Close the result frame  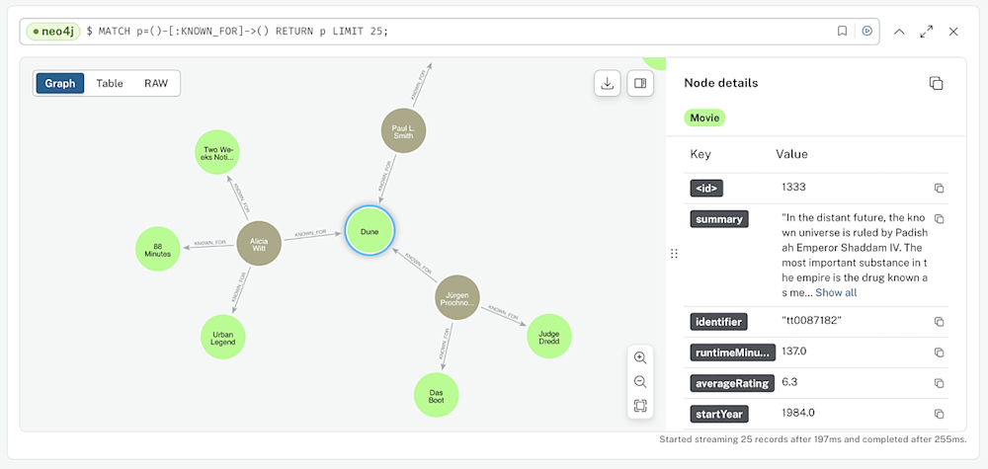coord(953,32)
